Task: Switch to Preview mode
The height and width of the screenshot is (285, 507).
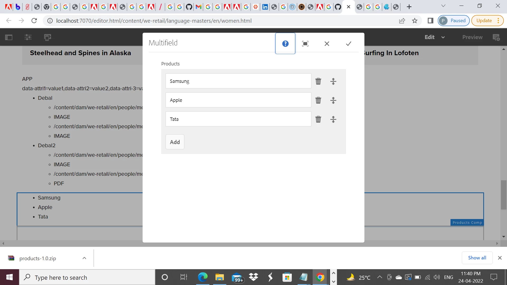Action: [472, 37]
